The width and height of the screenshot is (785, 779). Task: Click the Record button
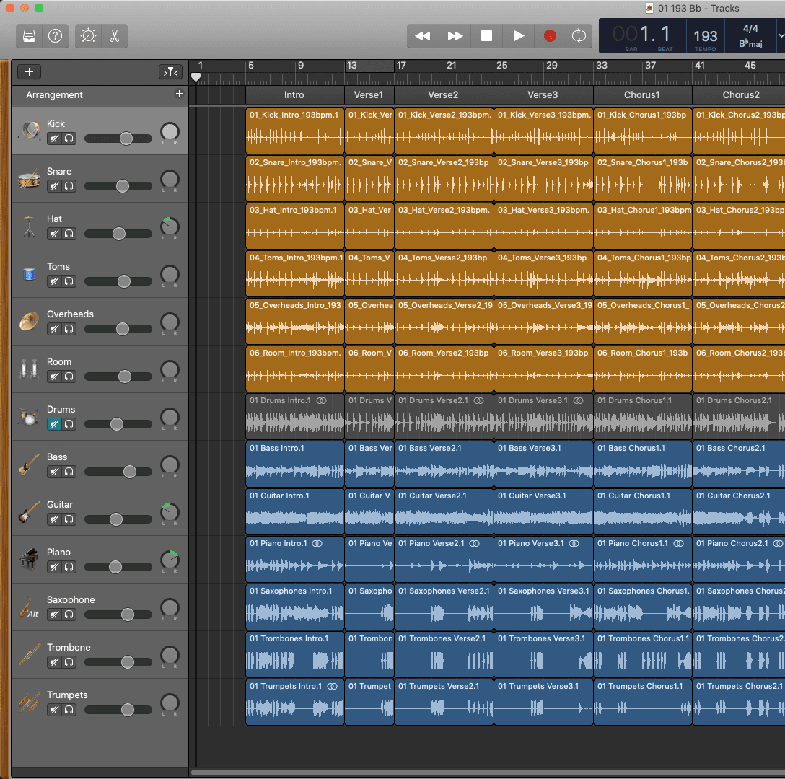[550, 36]
